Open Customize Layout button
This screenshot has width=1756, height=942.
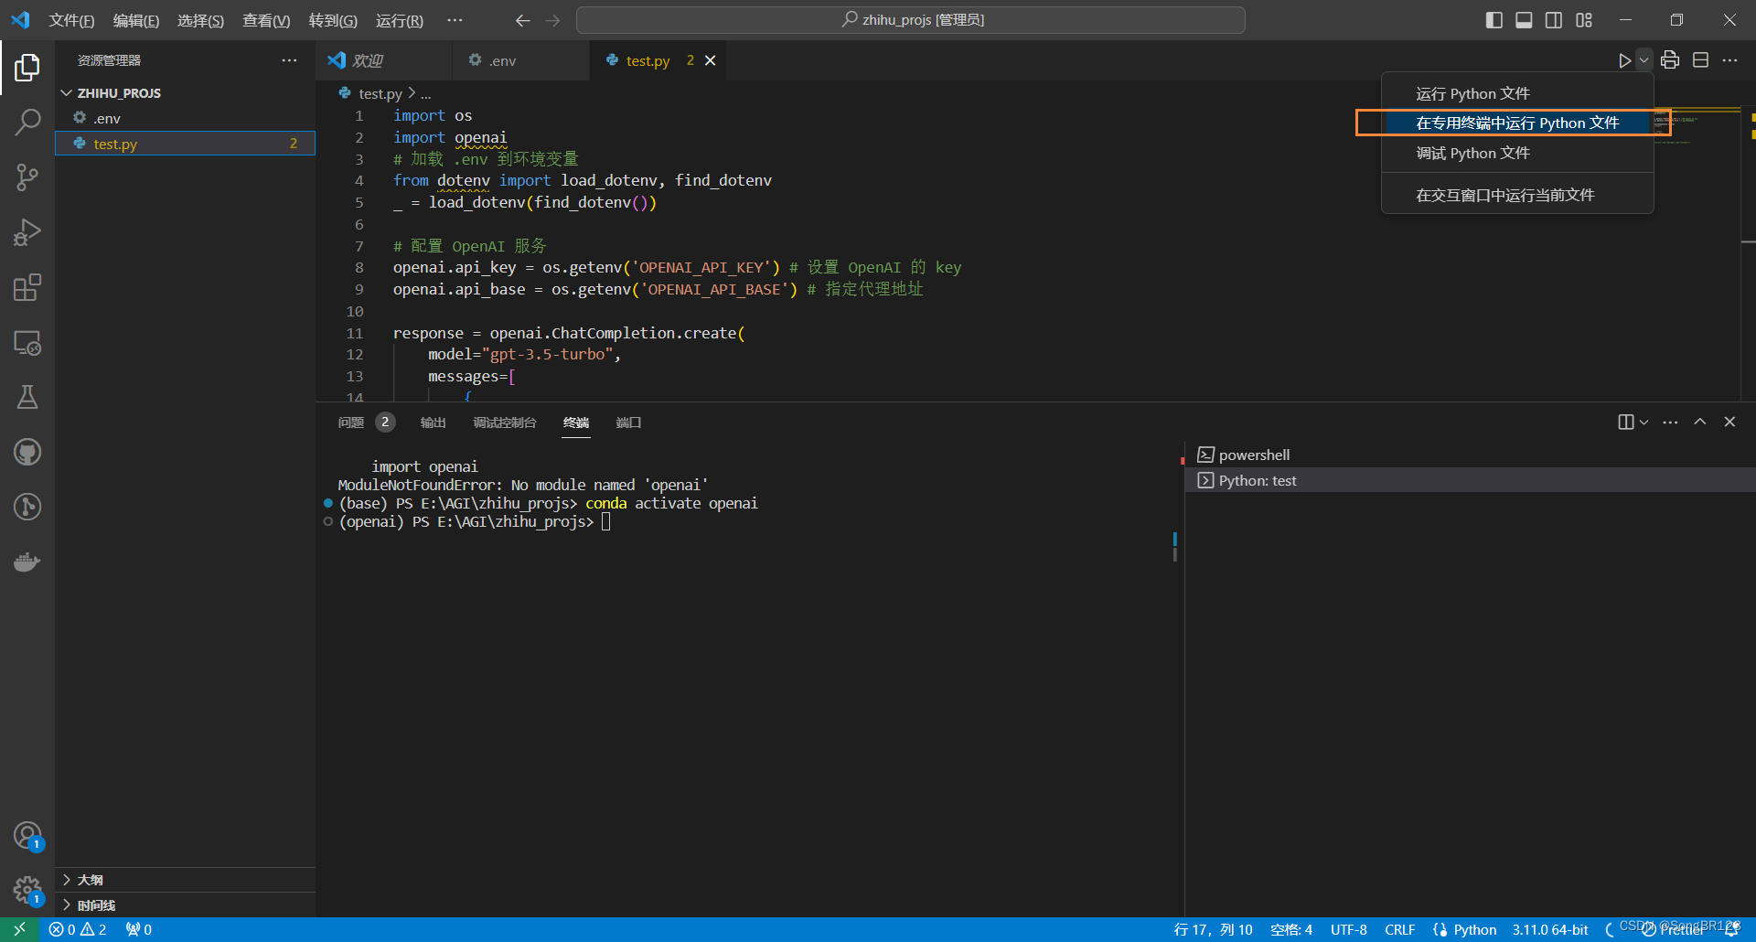1584,20
